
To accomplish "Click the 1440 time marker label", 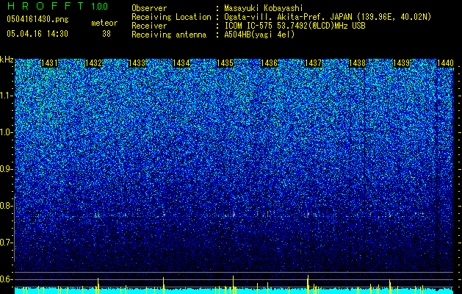I will point(445,63).
